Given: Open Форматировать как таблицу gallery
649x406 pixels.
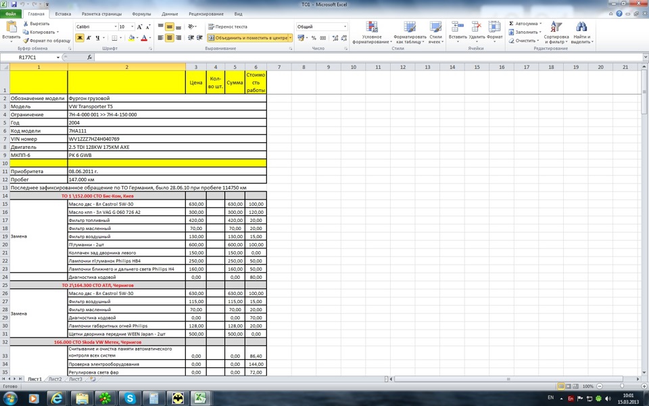Looking at the screenshot, I should (410, 32).
